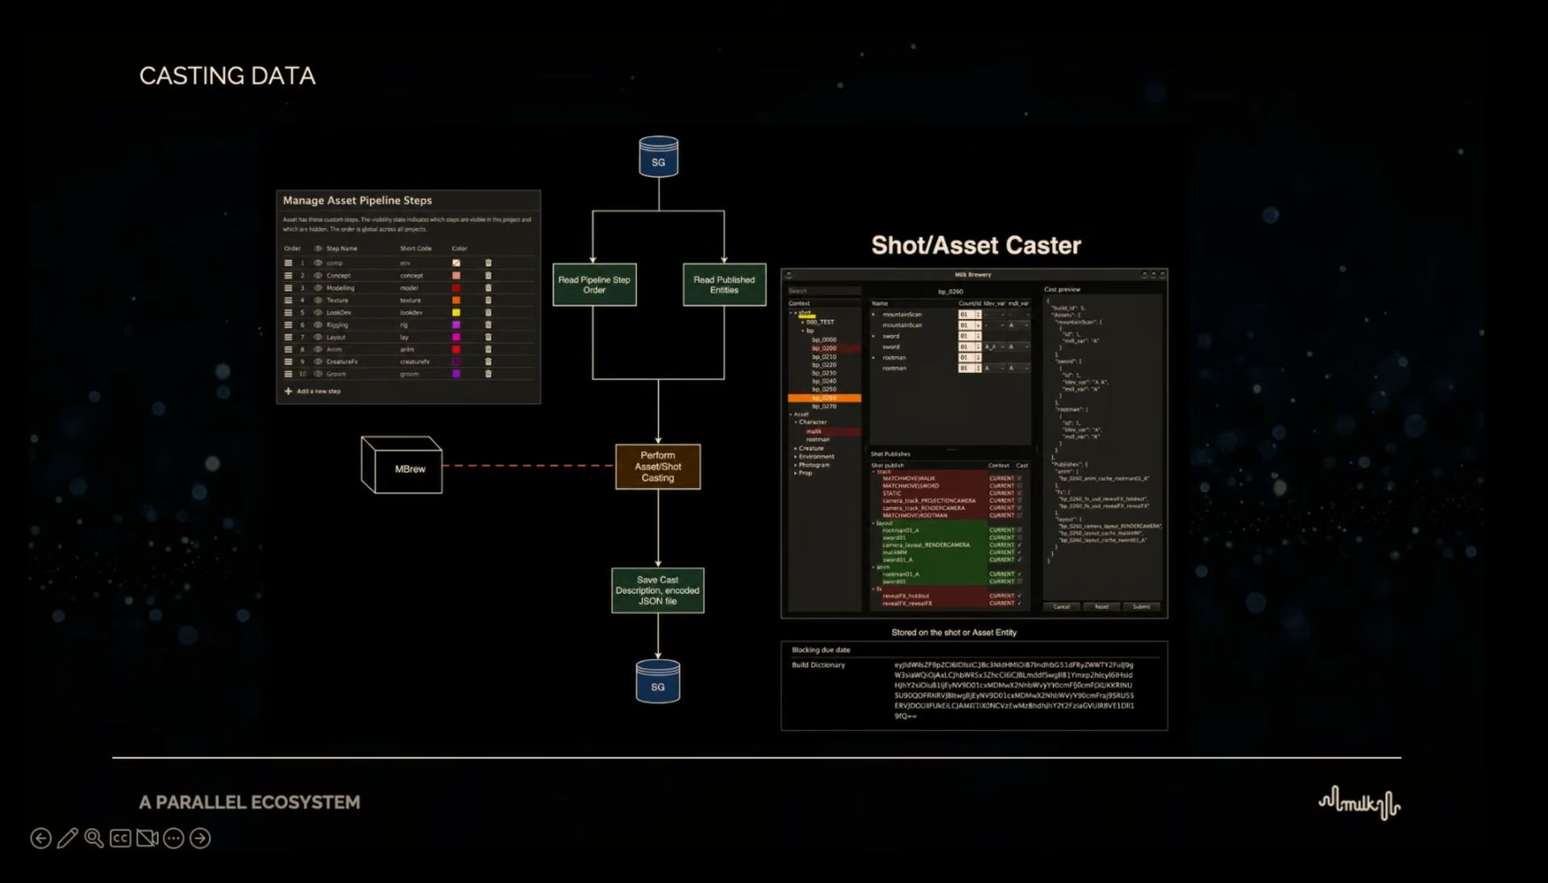Expand the Creature asset tree node
This screenshot has height=883, width=1548.
pos(795,448)
